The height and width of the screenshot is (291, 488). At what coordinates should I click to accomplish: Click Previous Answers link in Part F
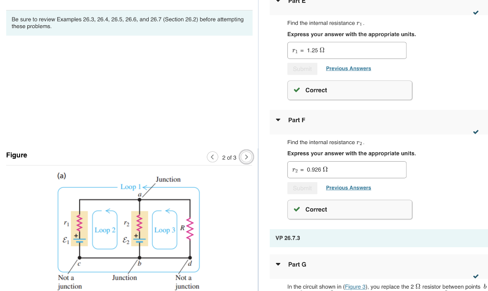point(348,187)
